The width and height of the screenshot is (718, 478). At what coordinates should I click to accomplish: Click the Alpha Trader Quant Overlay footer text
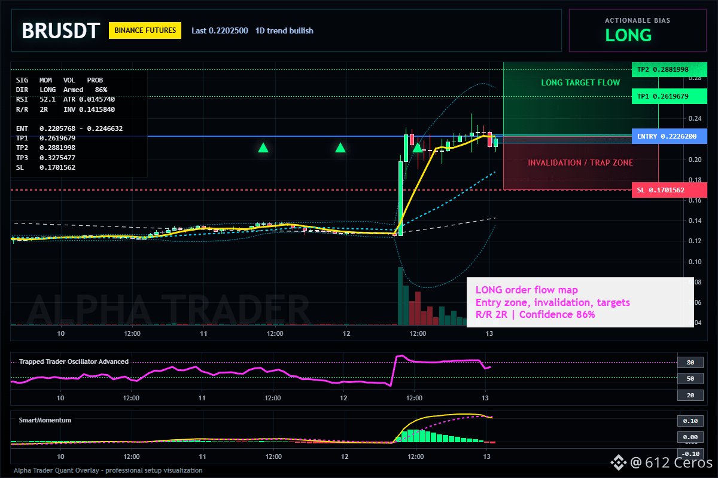click(108, 470)
